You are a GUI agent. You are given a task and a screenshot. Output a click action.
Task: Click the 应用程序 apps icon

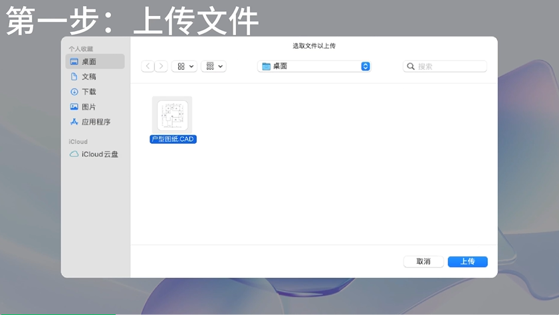click(x=74, y=122)
